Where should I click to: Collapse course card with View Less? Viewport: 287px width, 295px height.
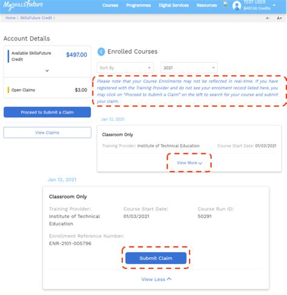pos(156,279)
